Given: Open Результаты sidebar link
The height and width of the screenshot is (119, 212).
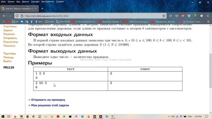Looking at the screenshot, I should tap(11, 42).
